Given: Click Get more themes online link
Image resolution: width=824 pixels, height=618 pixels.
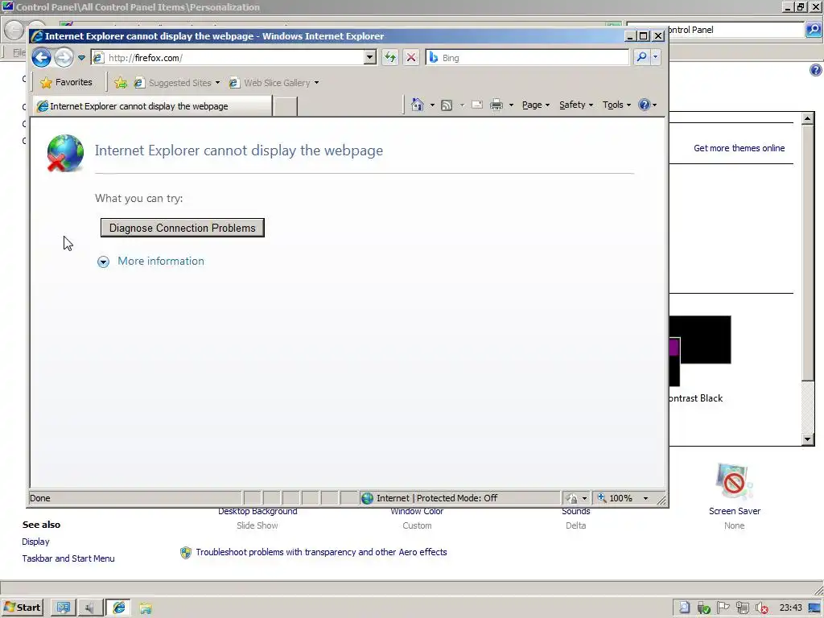Looking at the screenshot, I should tap(739, 148).
